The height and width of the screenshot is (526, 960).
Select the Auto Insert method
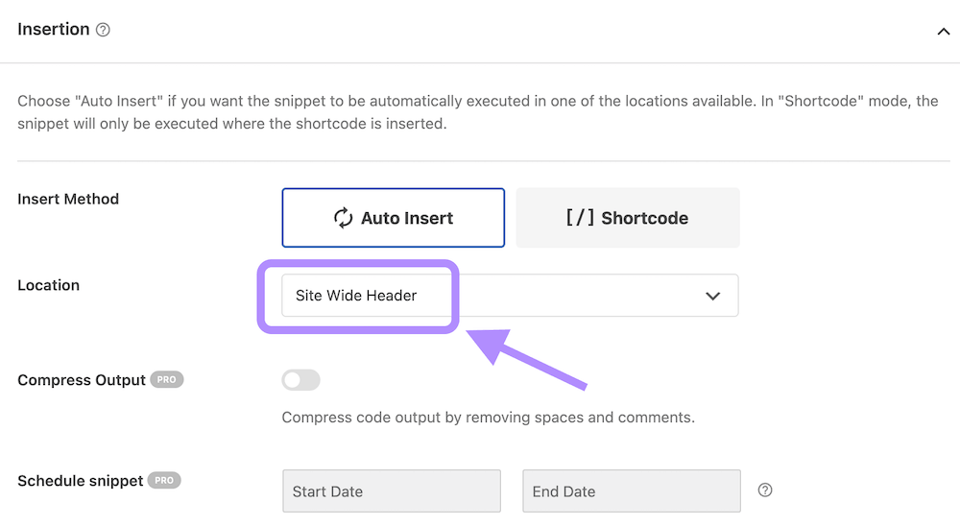pos(393,218)
